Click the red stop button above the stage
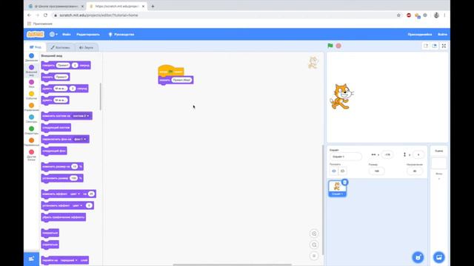Viewport: 474px width, 266px height. point(338,46)
